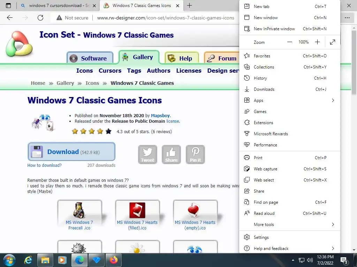Click the Not secure warning icon
The width and height of the screenshot is (357, 267).
(x=59, y=18)
